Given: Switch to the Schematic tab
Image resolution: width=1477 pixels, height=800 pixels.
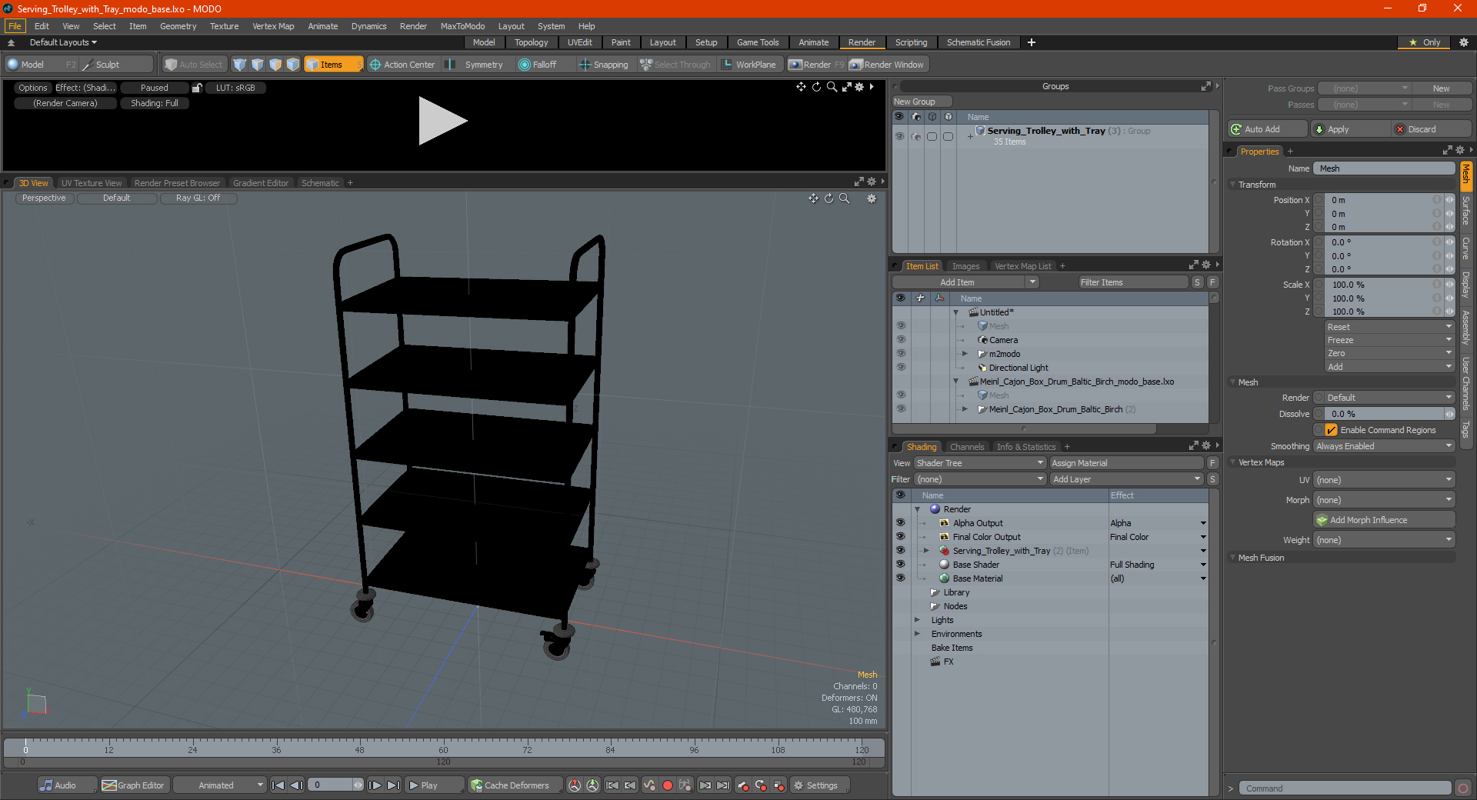Looking at the screenshot, I should click(320, 183).
